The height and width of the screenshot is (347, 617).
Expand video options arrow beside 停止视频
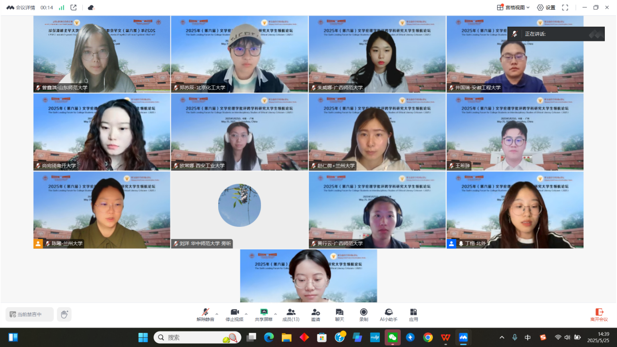click(246, 314)
